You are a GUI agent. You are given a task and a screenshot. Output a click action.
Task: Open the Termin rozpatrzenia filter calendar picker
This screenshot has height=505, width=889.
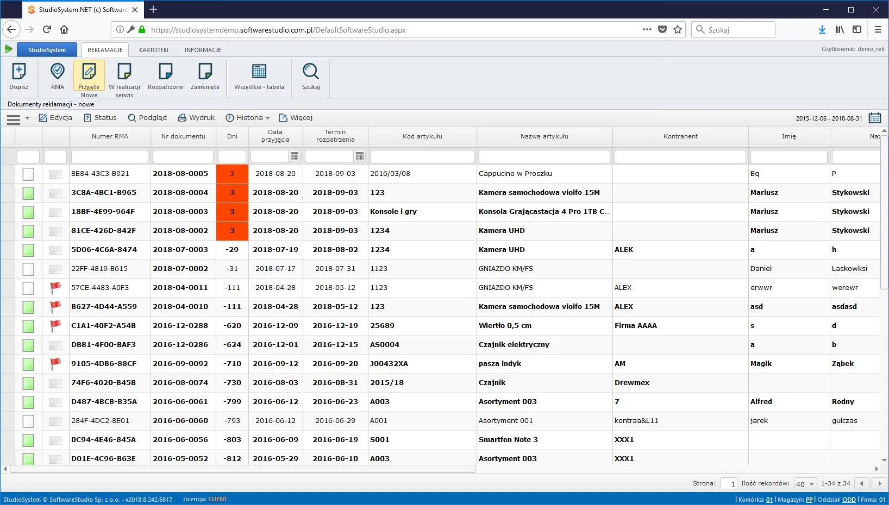(360, 156)
